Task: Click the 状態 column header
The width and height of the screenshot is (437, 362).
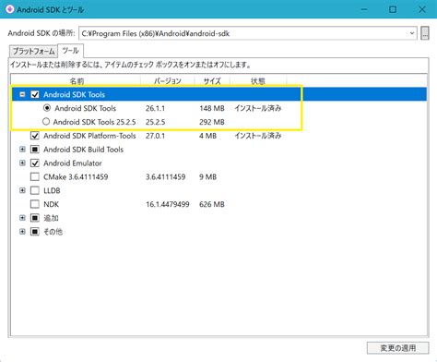Action: [x=258, y=81]
